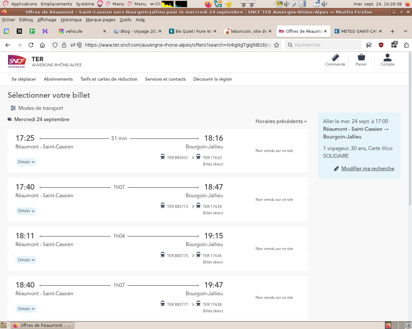412x329 pixels.
Task: Open the list all tabs dropdown
Action: tap(406, 31)
